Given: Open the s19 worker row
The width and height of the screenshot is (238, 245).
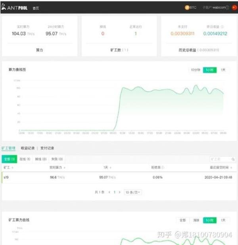Looking at the screenshot, I should 6,177.
